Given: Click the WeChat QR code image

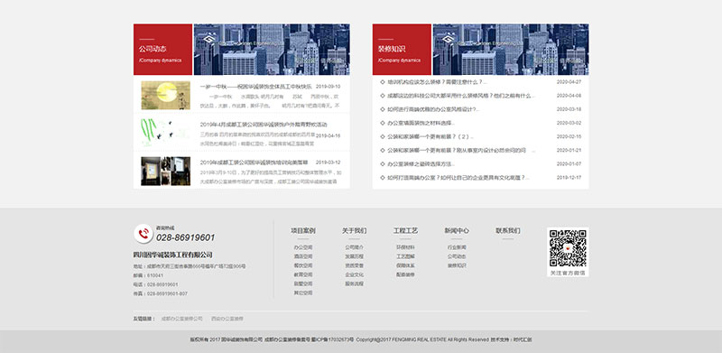Looking at the screenshot, I should 568,248.
